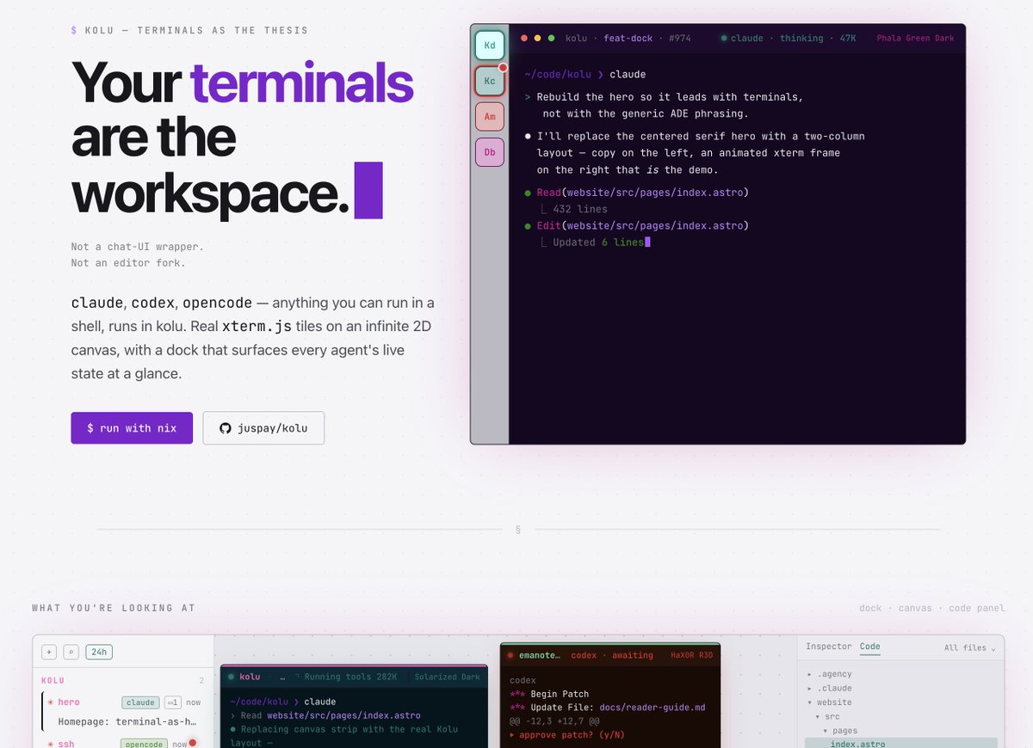Select the Kd dock tile
1033x748 pixels.
point(490,45)
